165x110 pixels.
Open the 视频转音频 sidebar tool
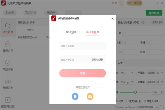click(x=8, y=102)
